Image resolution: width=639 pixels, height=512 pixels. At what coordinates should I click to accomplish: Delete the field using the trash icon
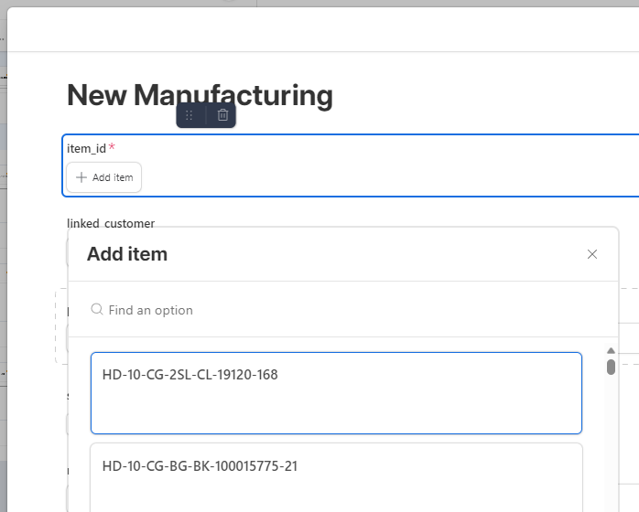(222, 115)
